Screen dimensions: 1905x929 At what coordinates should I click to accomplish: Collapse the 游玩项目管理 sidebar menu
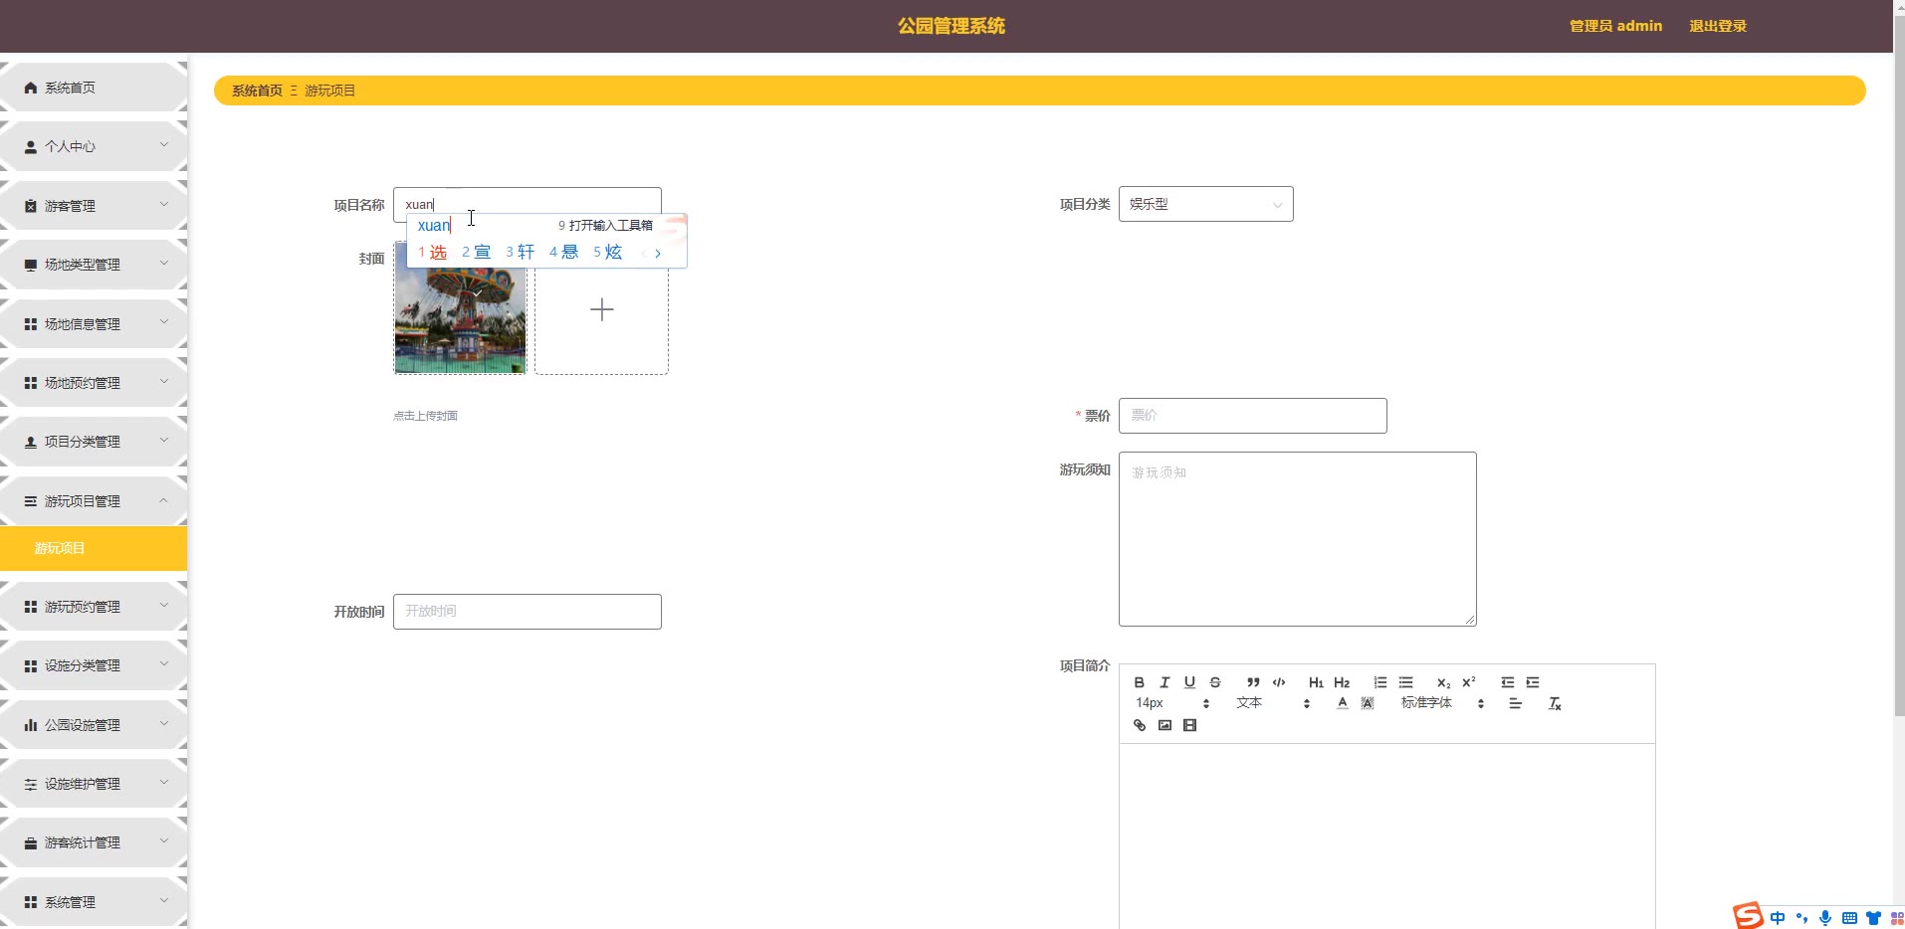pos(94,501)
